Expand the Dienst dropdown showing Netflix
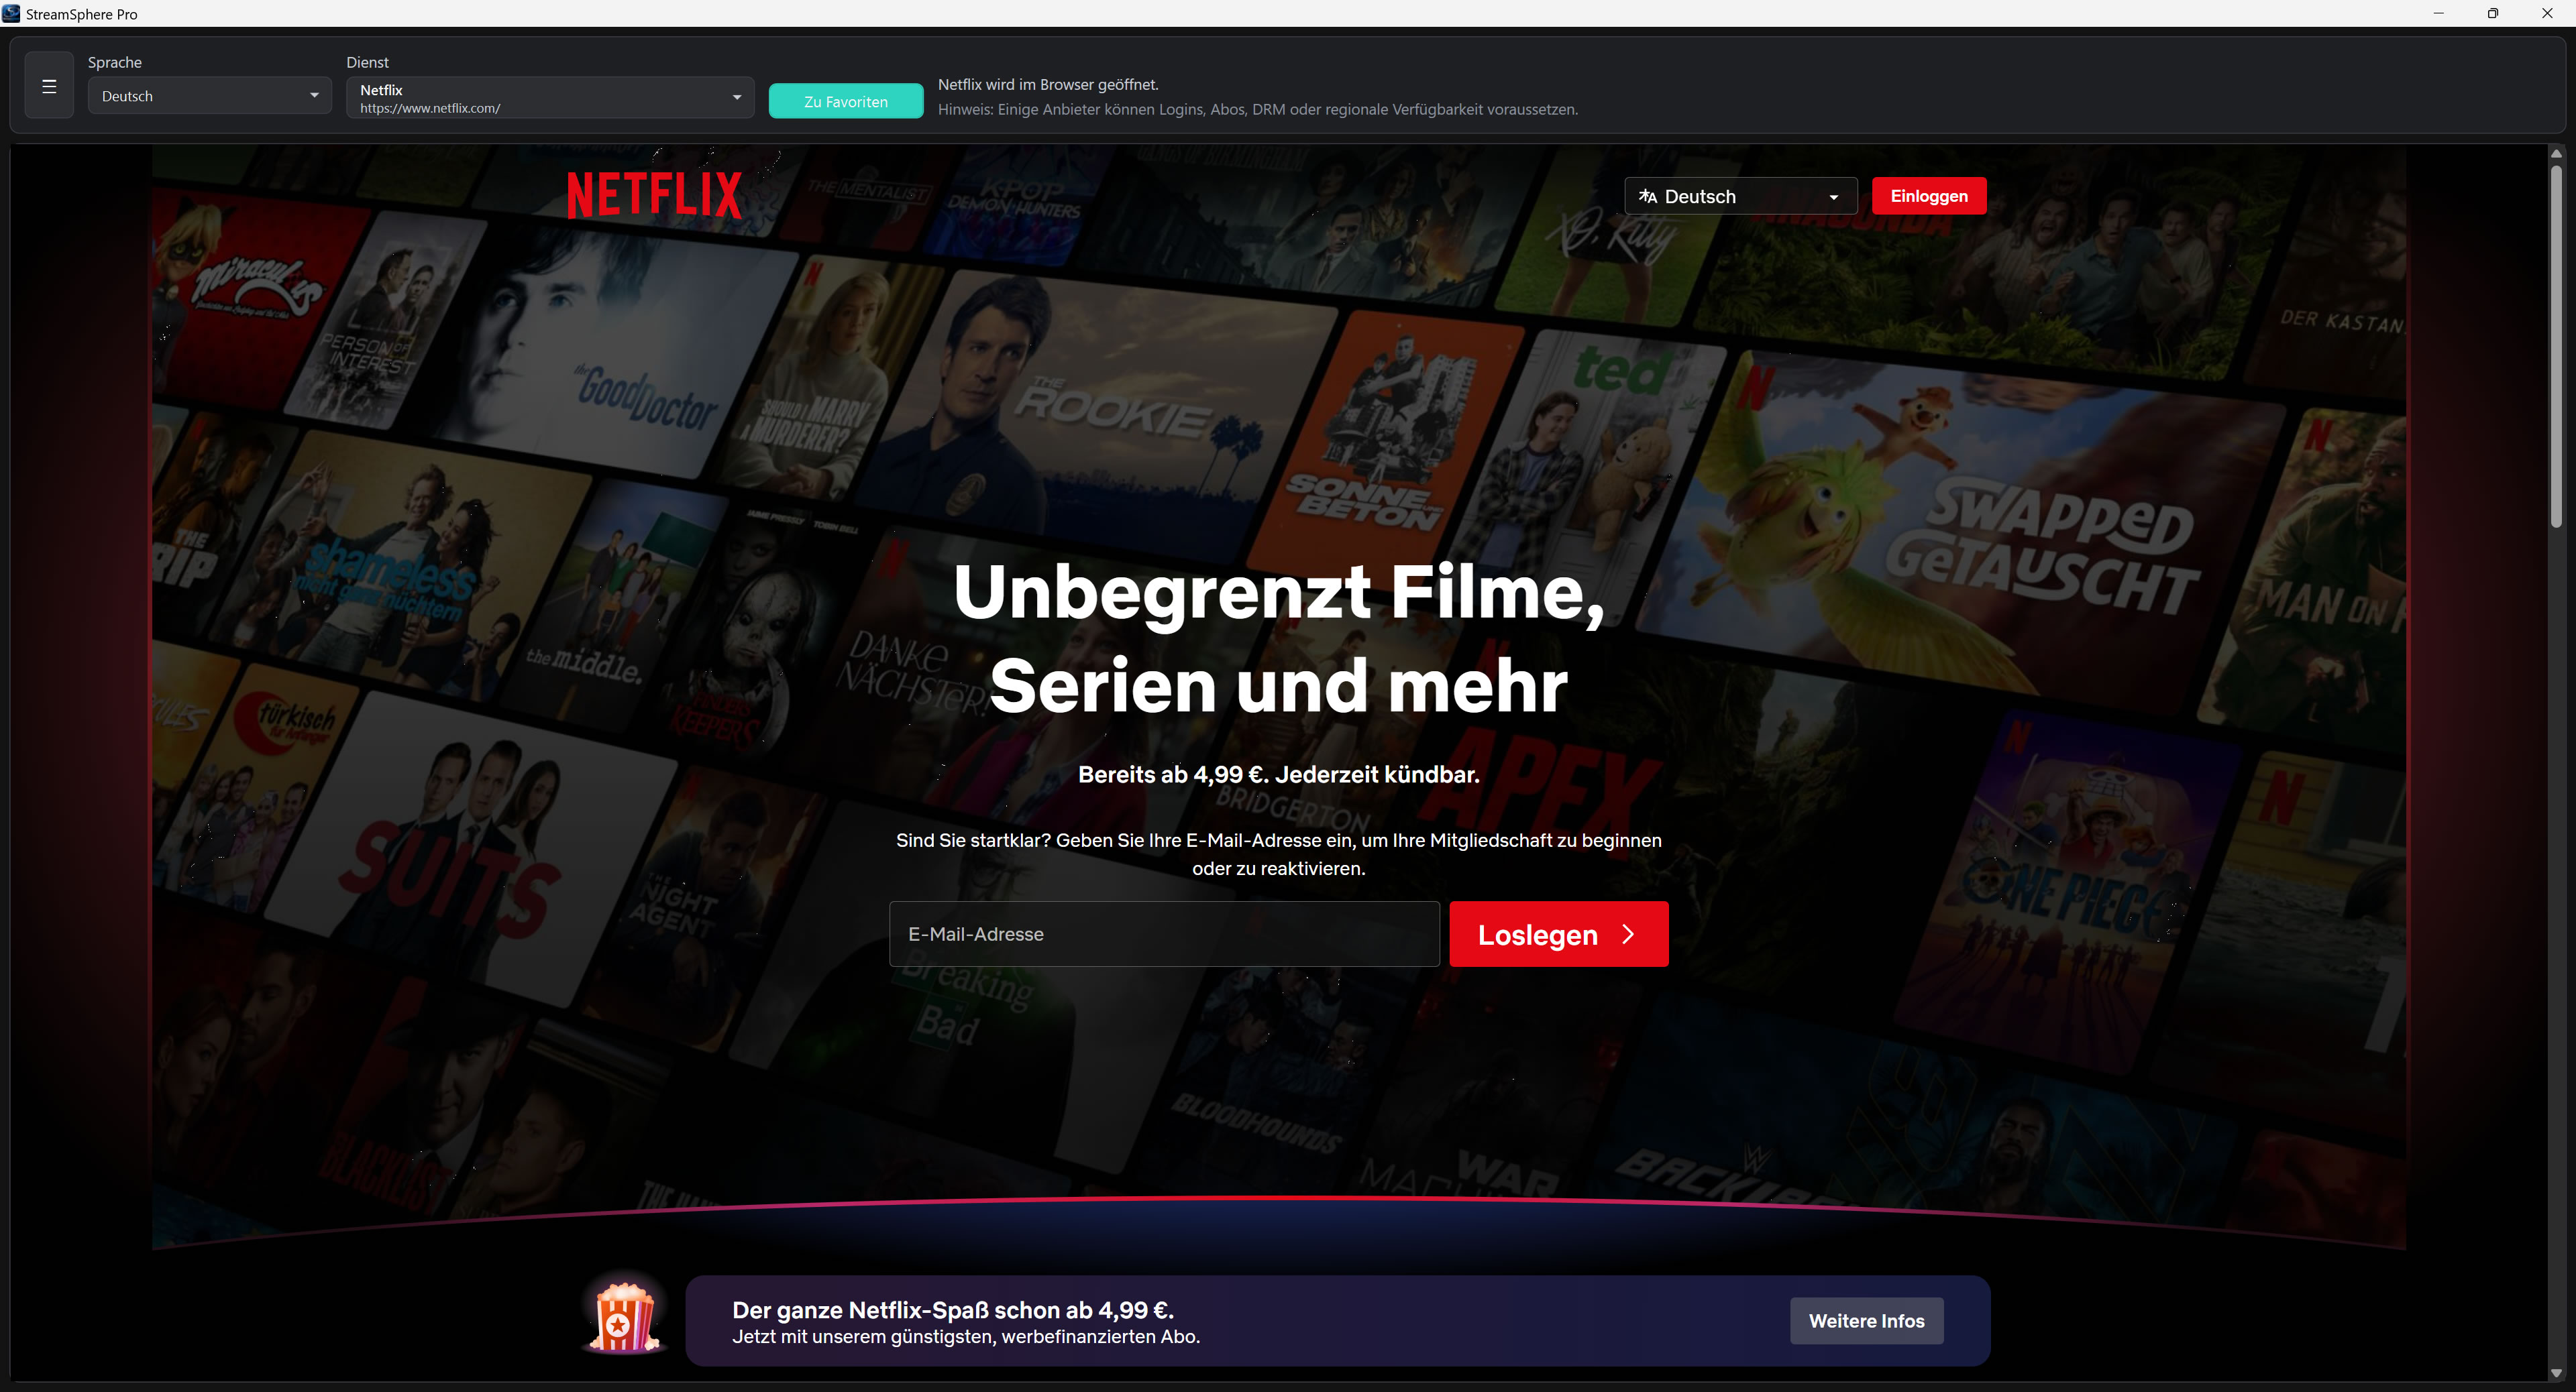 (550, 98)
